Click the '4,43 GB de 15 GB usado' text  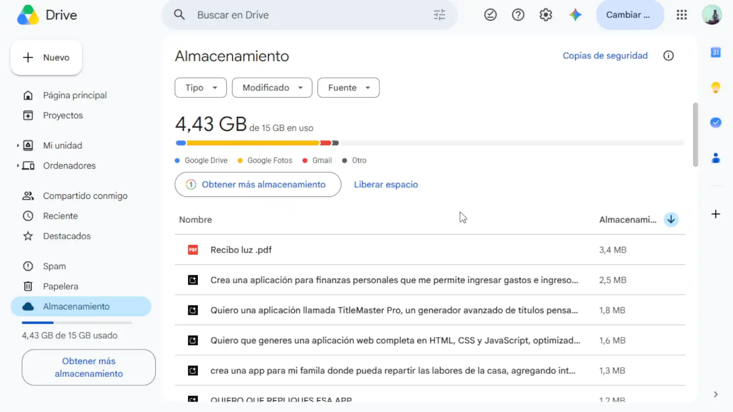(69, 335)
